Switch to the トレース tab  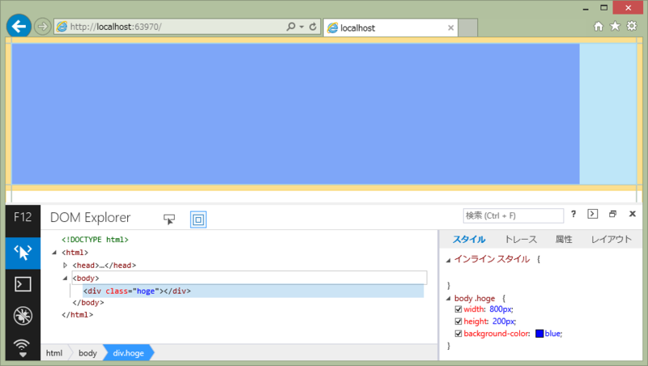pos(521,240)
